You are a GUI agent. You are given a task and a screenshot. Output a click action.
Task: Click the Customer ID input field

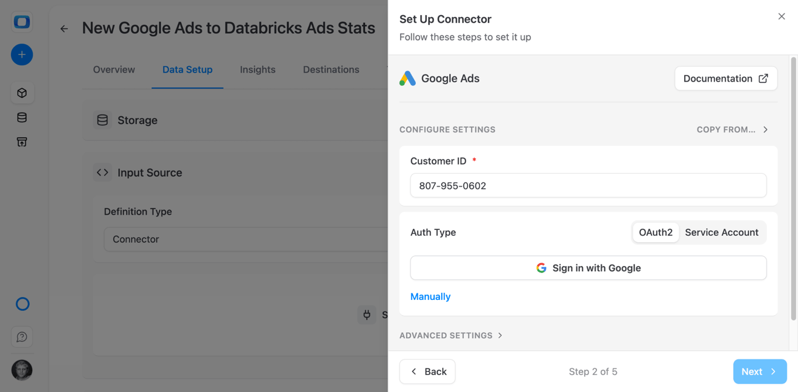pyautogui.click(x=588, y=185)
